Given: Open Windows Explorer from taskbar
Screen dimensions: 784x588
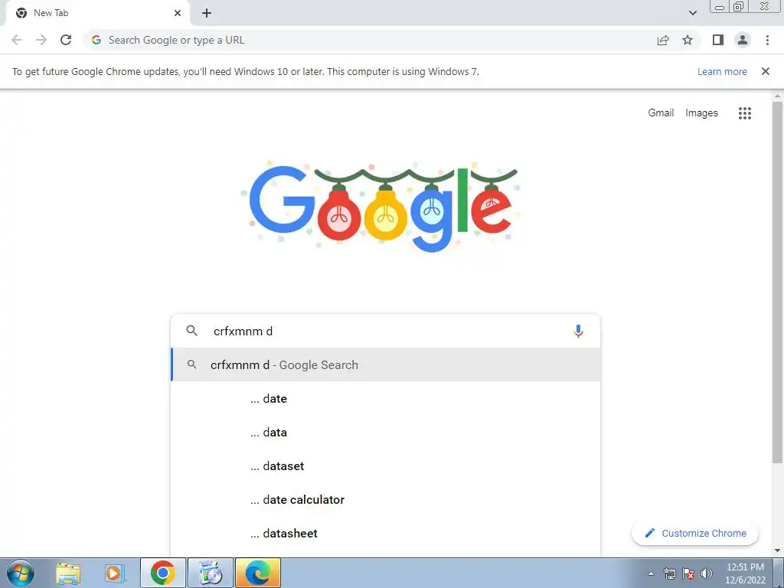Looking at the screenshot, I should click(68, 573).
